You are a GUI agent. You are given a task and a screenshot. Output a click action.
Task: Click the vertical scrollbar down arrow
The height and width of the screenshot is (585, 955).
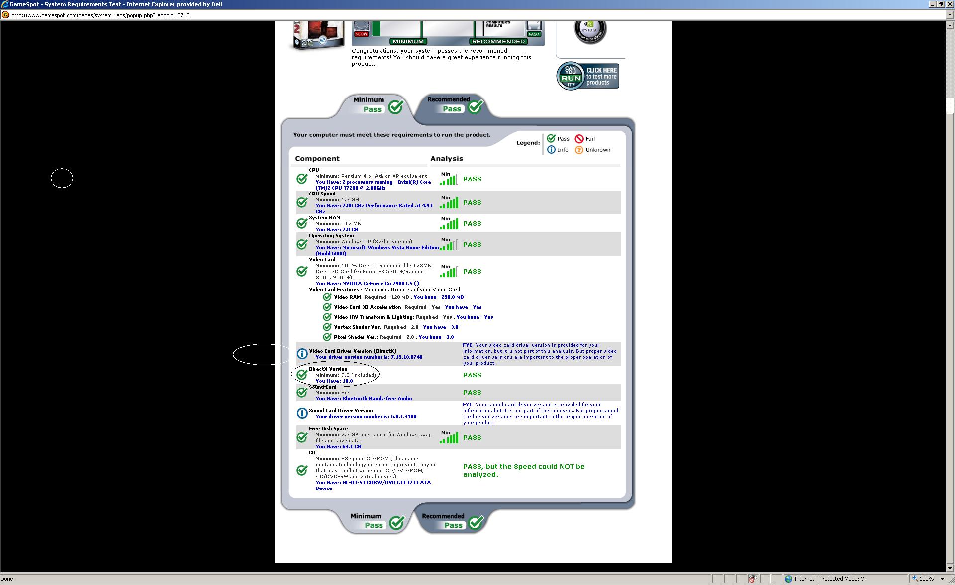[x=950, y=568]
